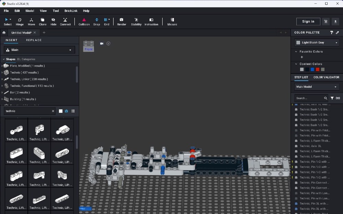Collapse the Favorite Colors section

(296, 52)
